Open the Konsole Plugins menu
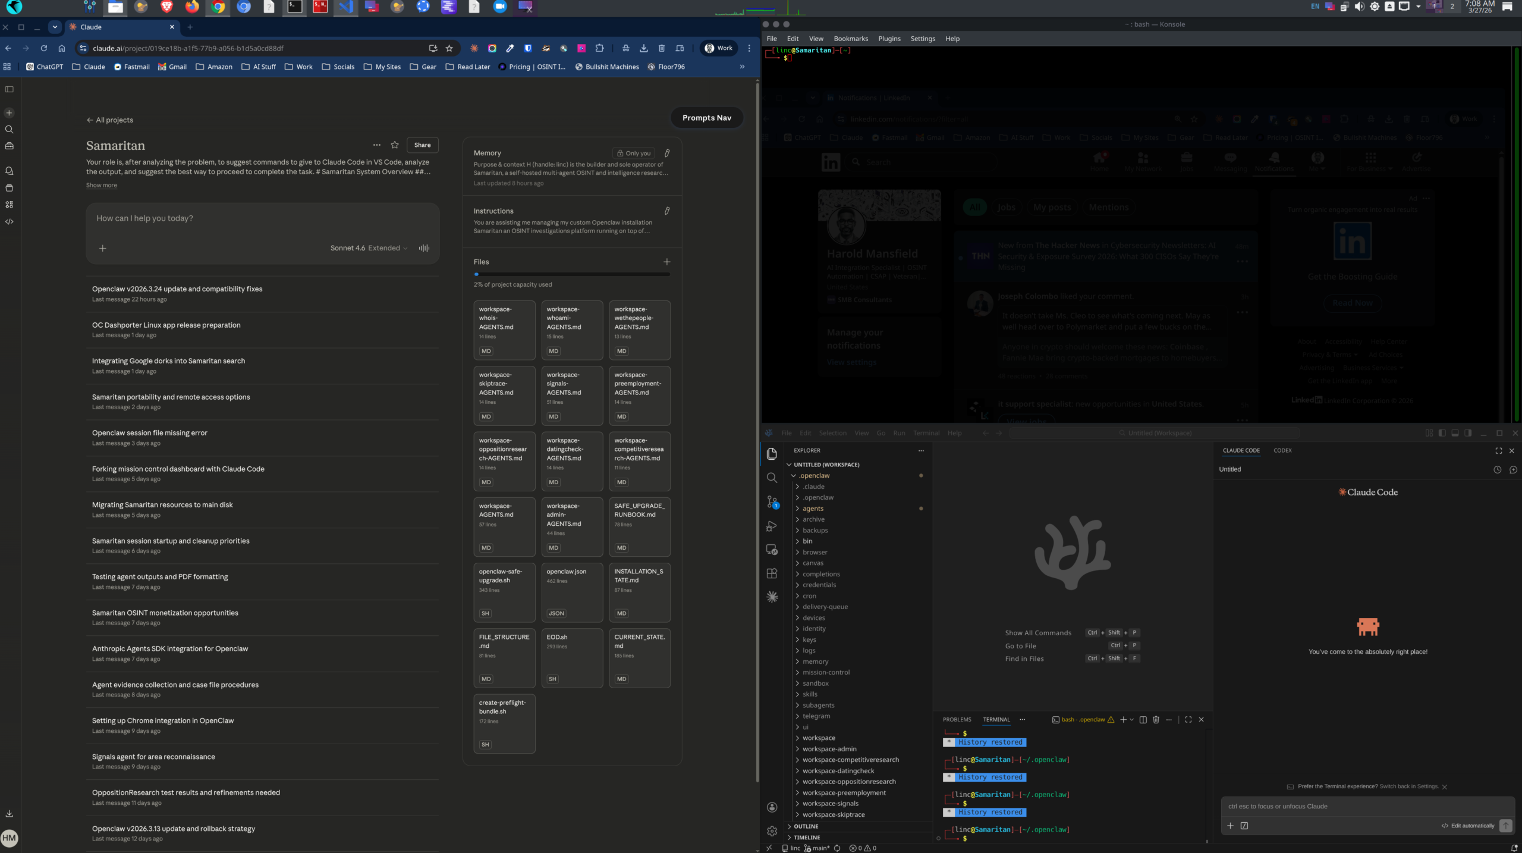 tap(889, 39)
